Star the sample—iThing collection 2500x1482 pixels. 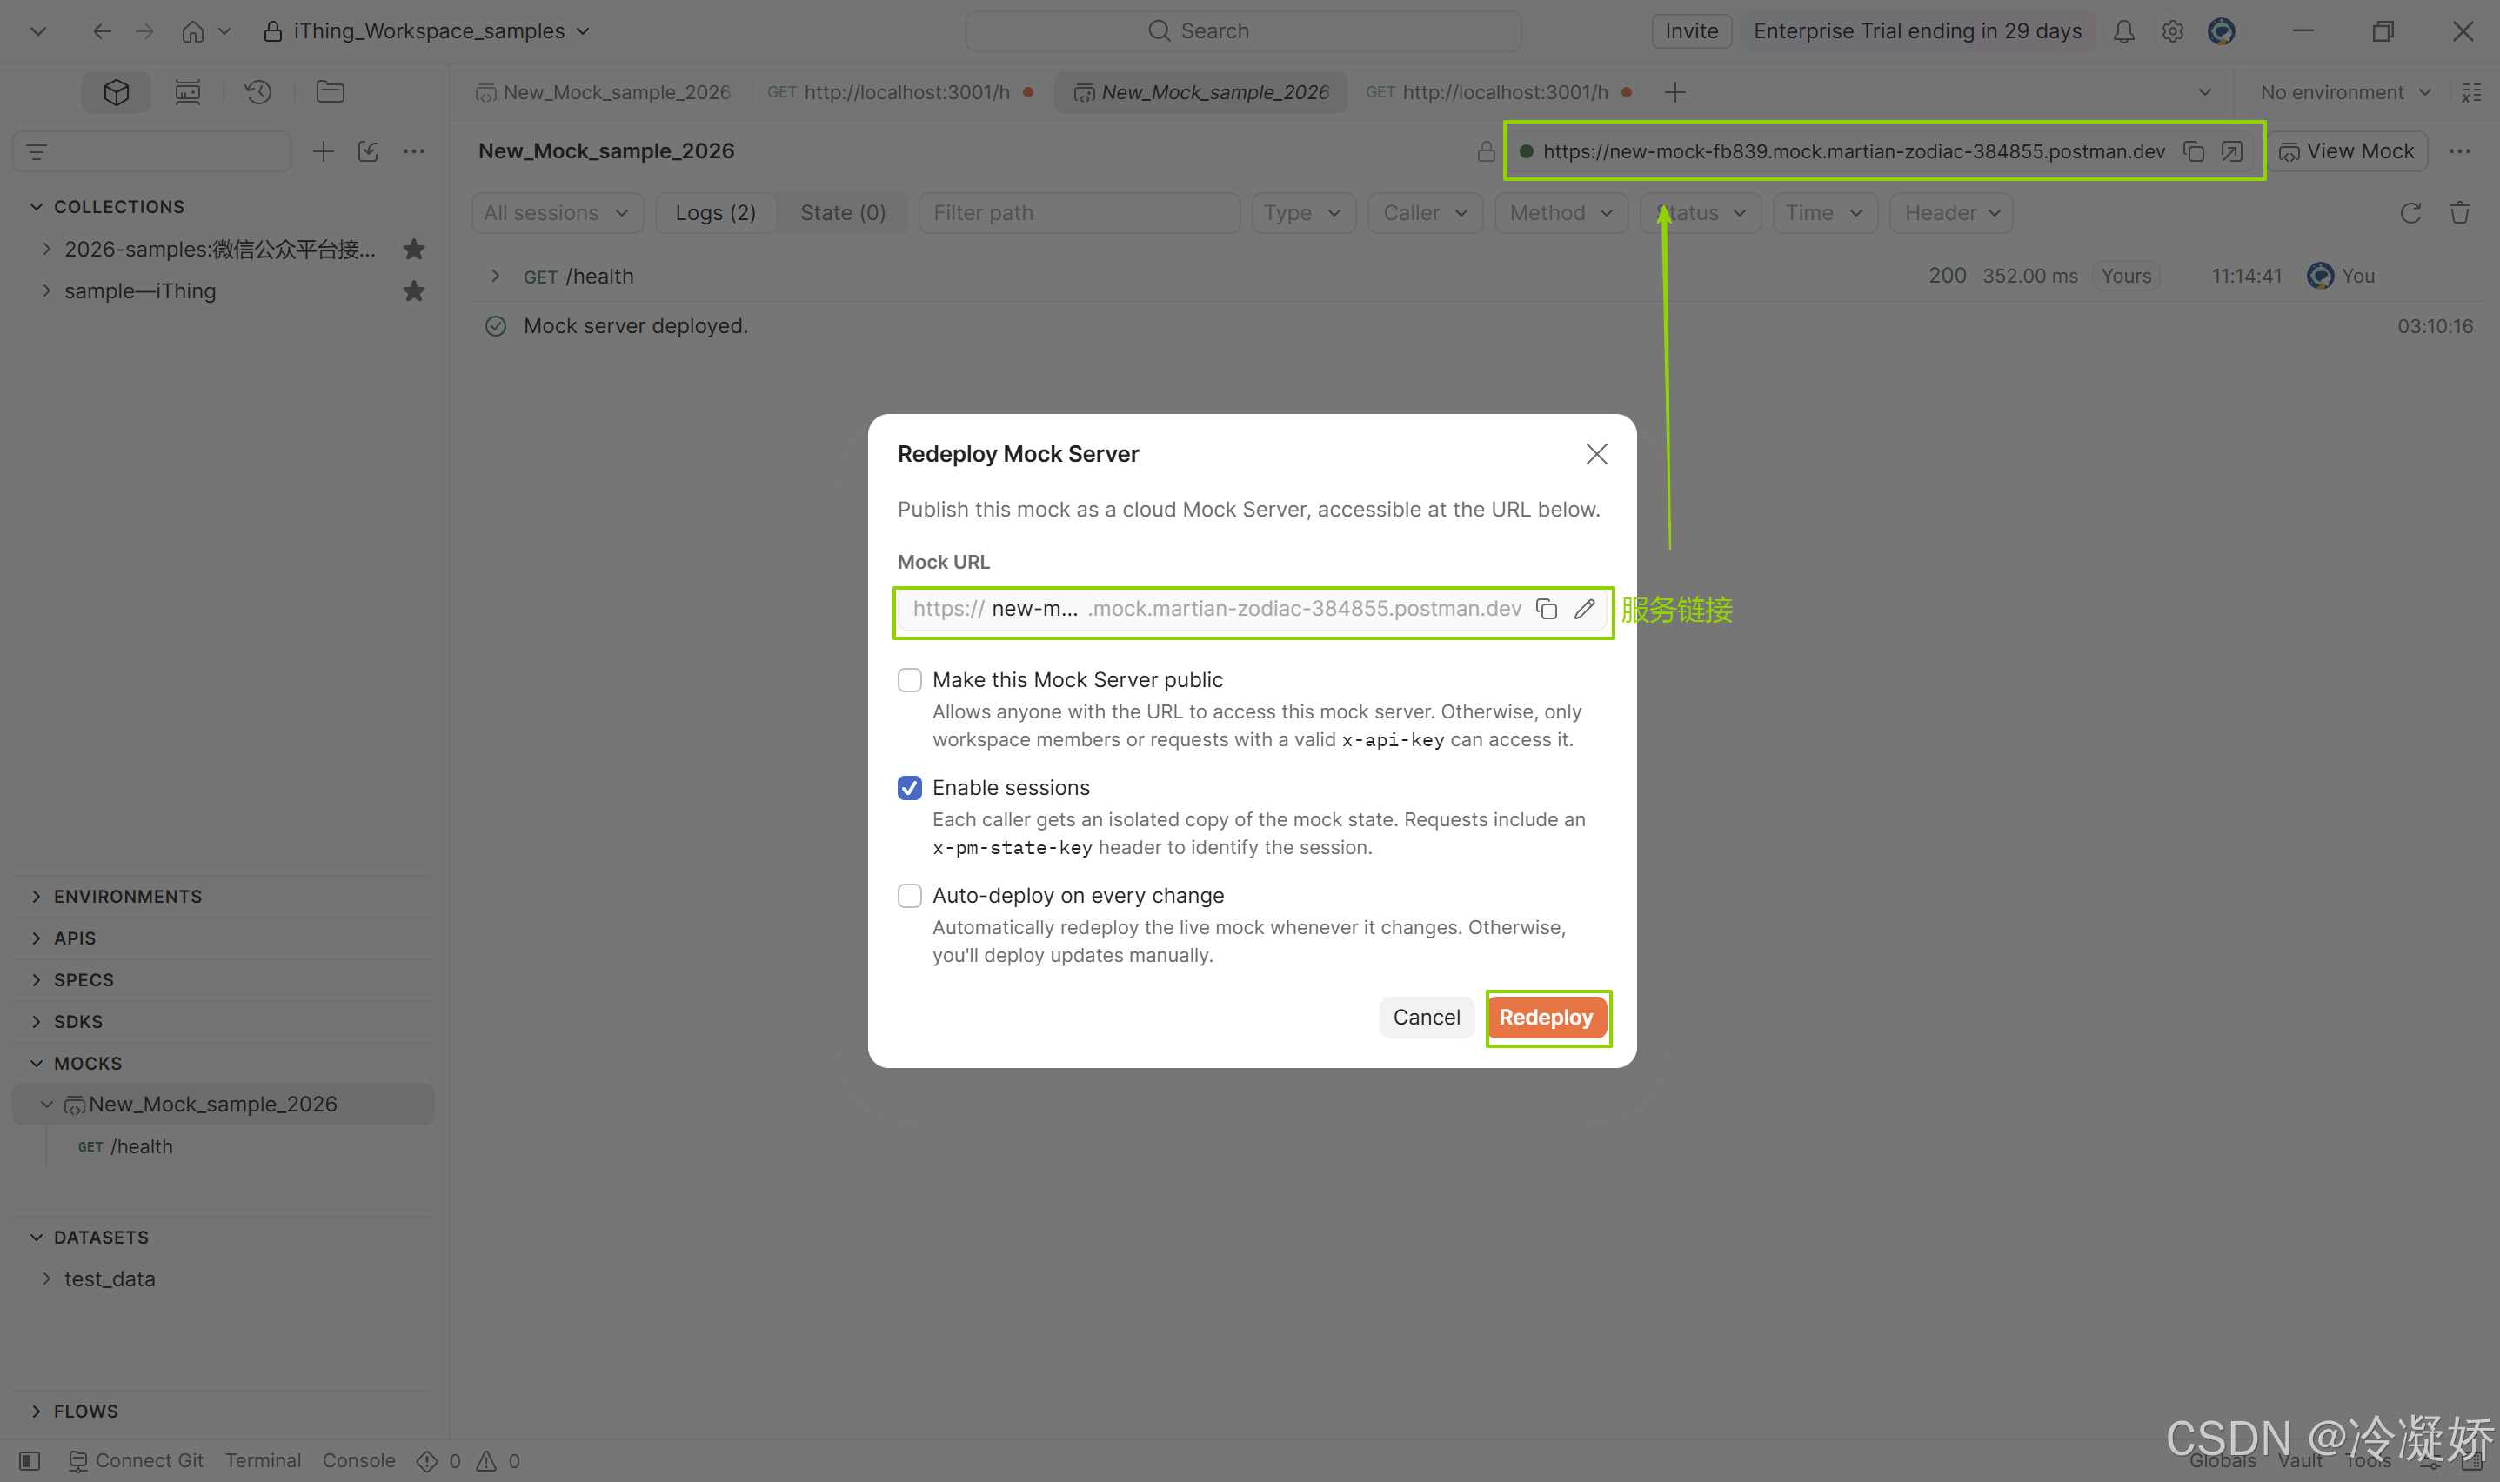tap(413, 290)
